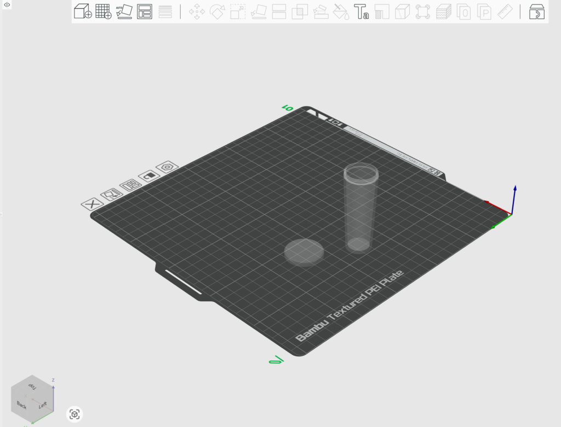The image size is (561, 427).
Task: Click the Add object cube icon
Action: point(83,11)
